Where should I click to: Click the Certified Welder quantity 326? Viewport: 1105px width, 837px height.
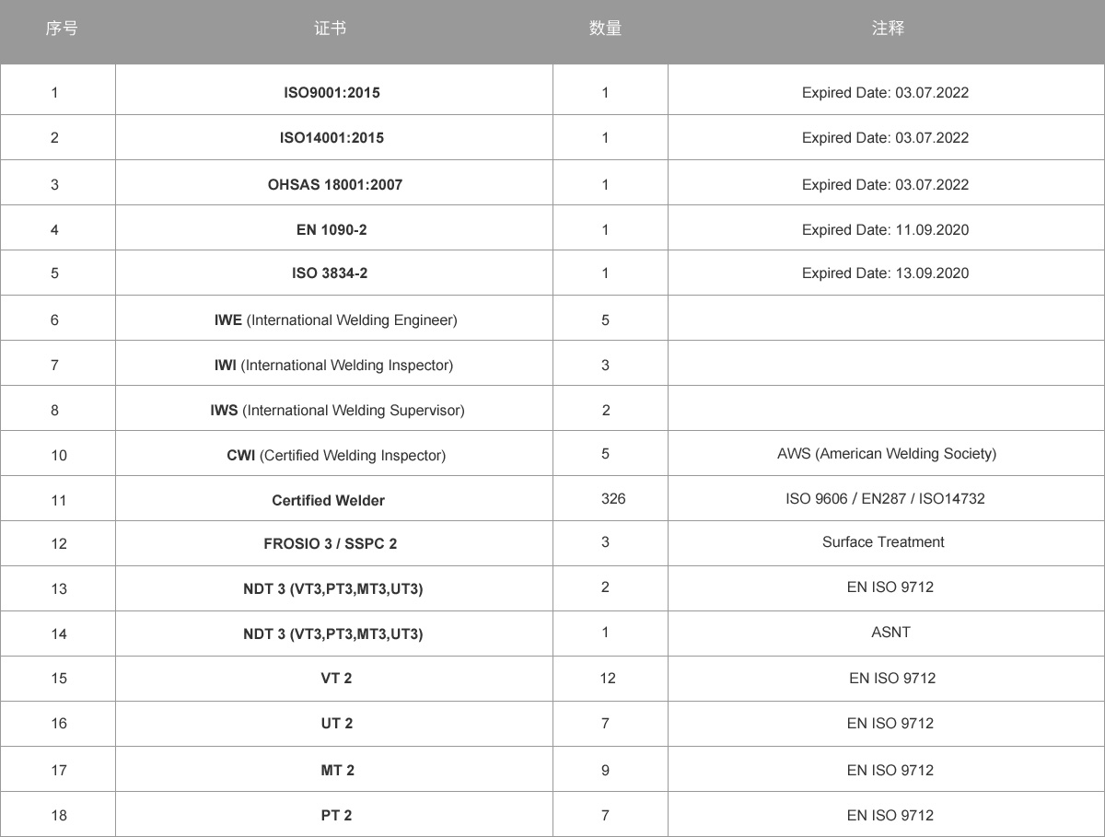coord(612,498)
